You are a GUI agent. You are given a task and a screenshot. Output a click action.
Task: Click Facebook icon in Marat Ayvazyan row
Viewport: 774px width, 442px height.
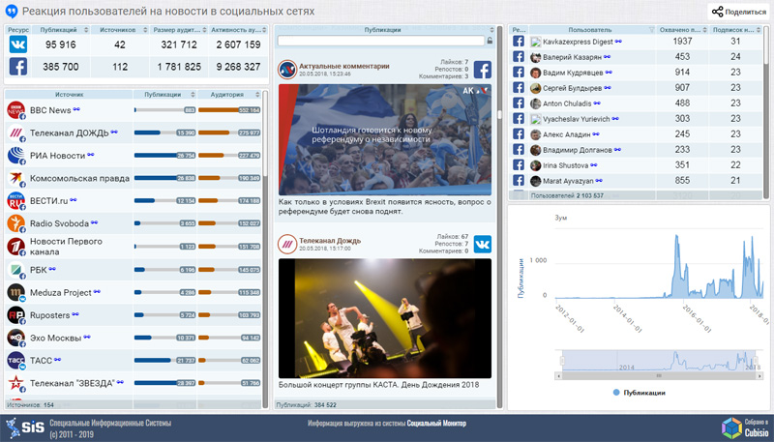(x=519, y=180)
